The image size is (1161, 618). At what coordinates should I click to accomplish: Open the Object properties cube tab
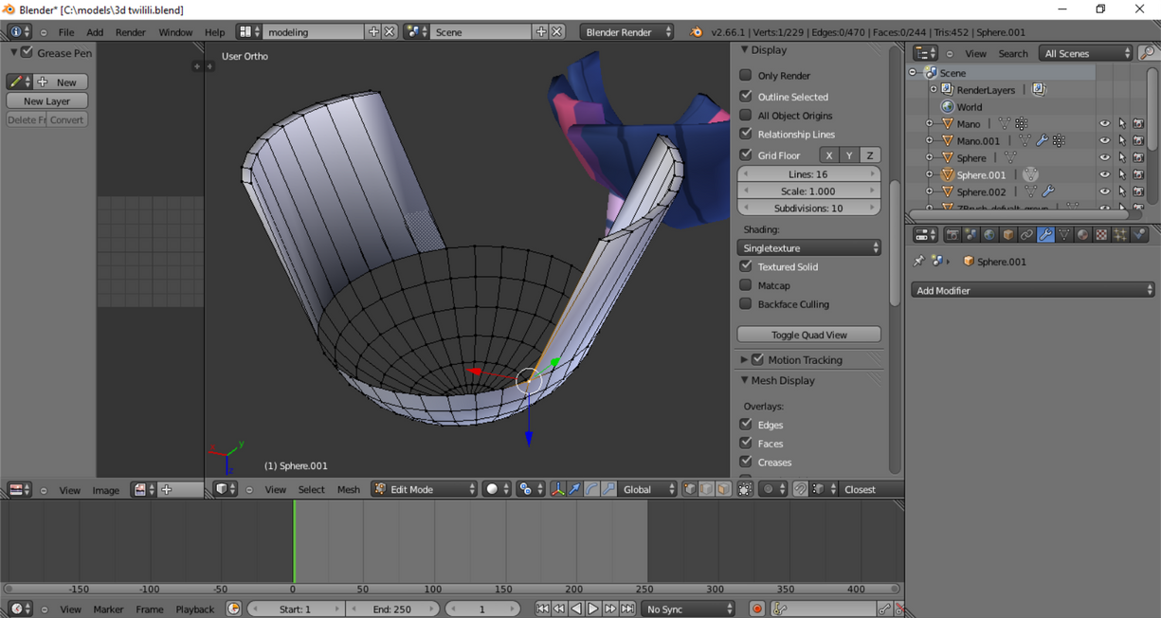[x=1008, y=235]
